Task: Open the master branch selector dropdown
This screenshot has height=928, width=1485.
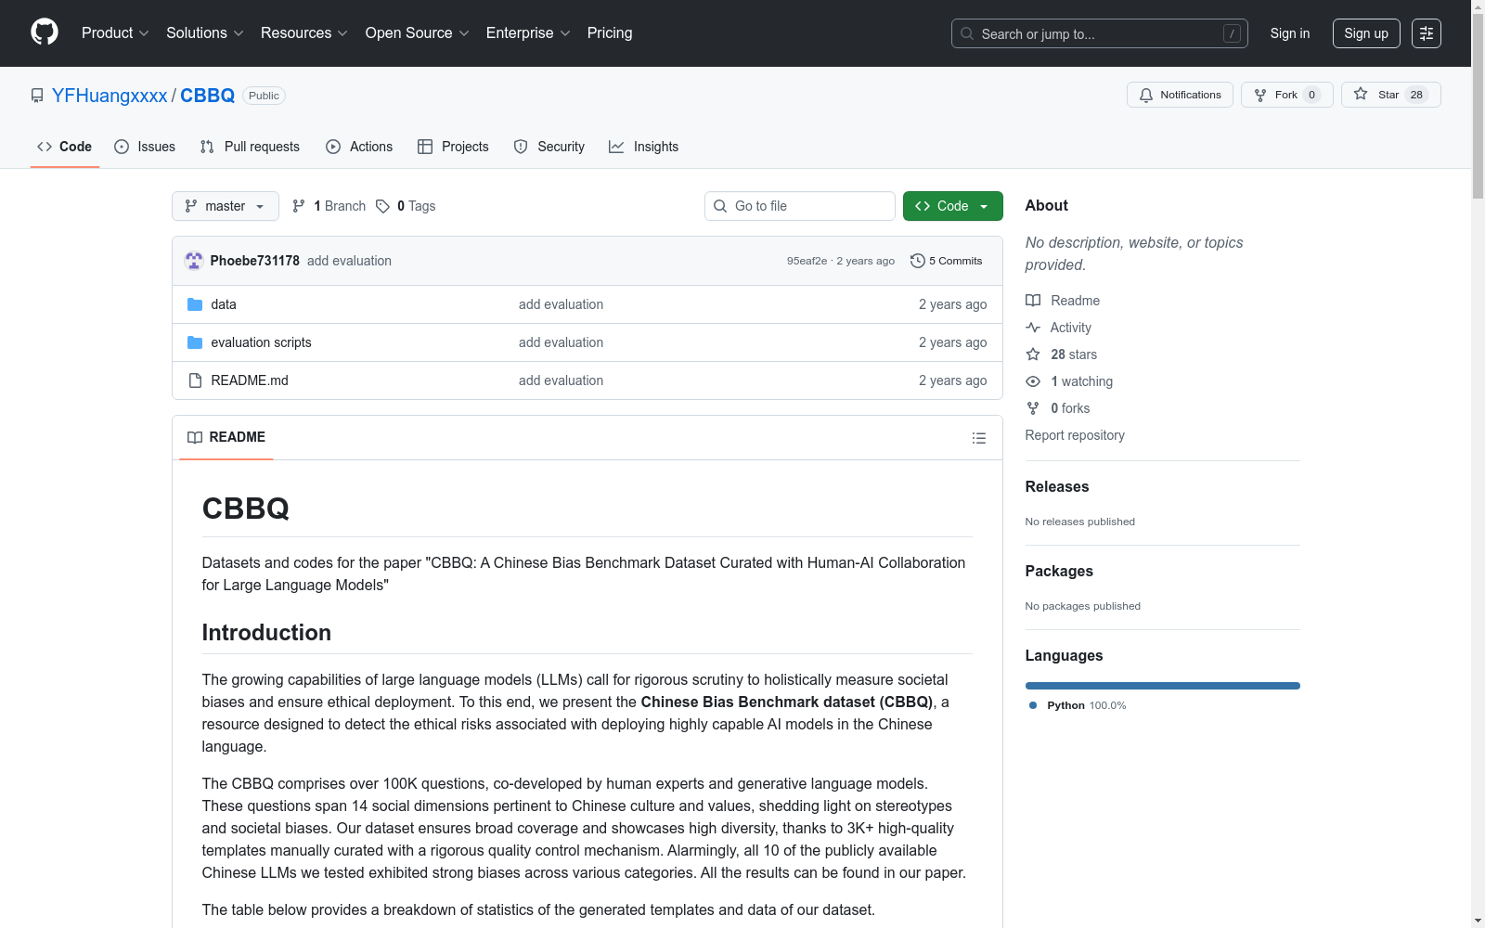Action: tap(226, 206)
